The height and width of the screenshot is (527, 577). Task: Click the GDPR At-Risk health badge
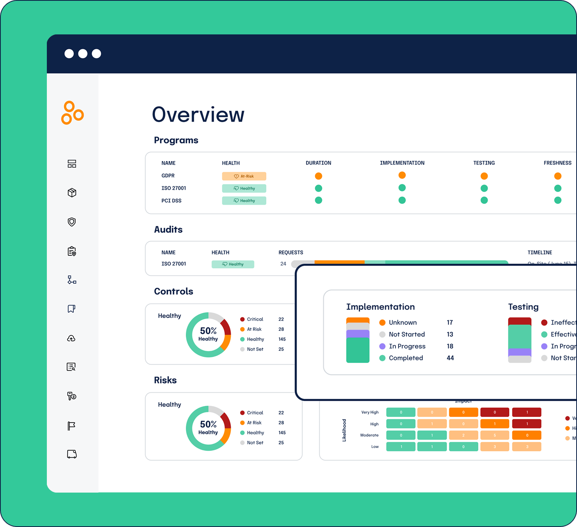(x=244, y=176)
